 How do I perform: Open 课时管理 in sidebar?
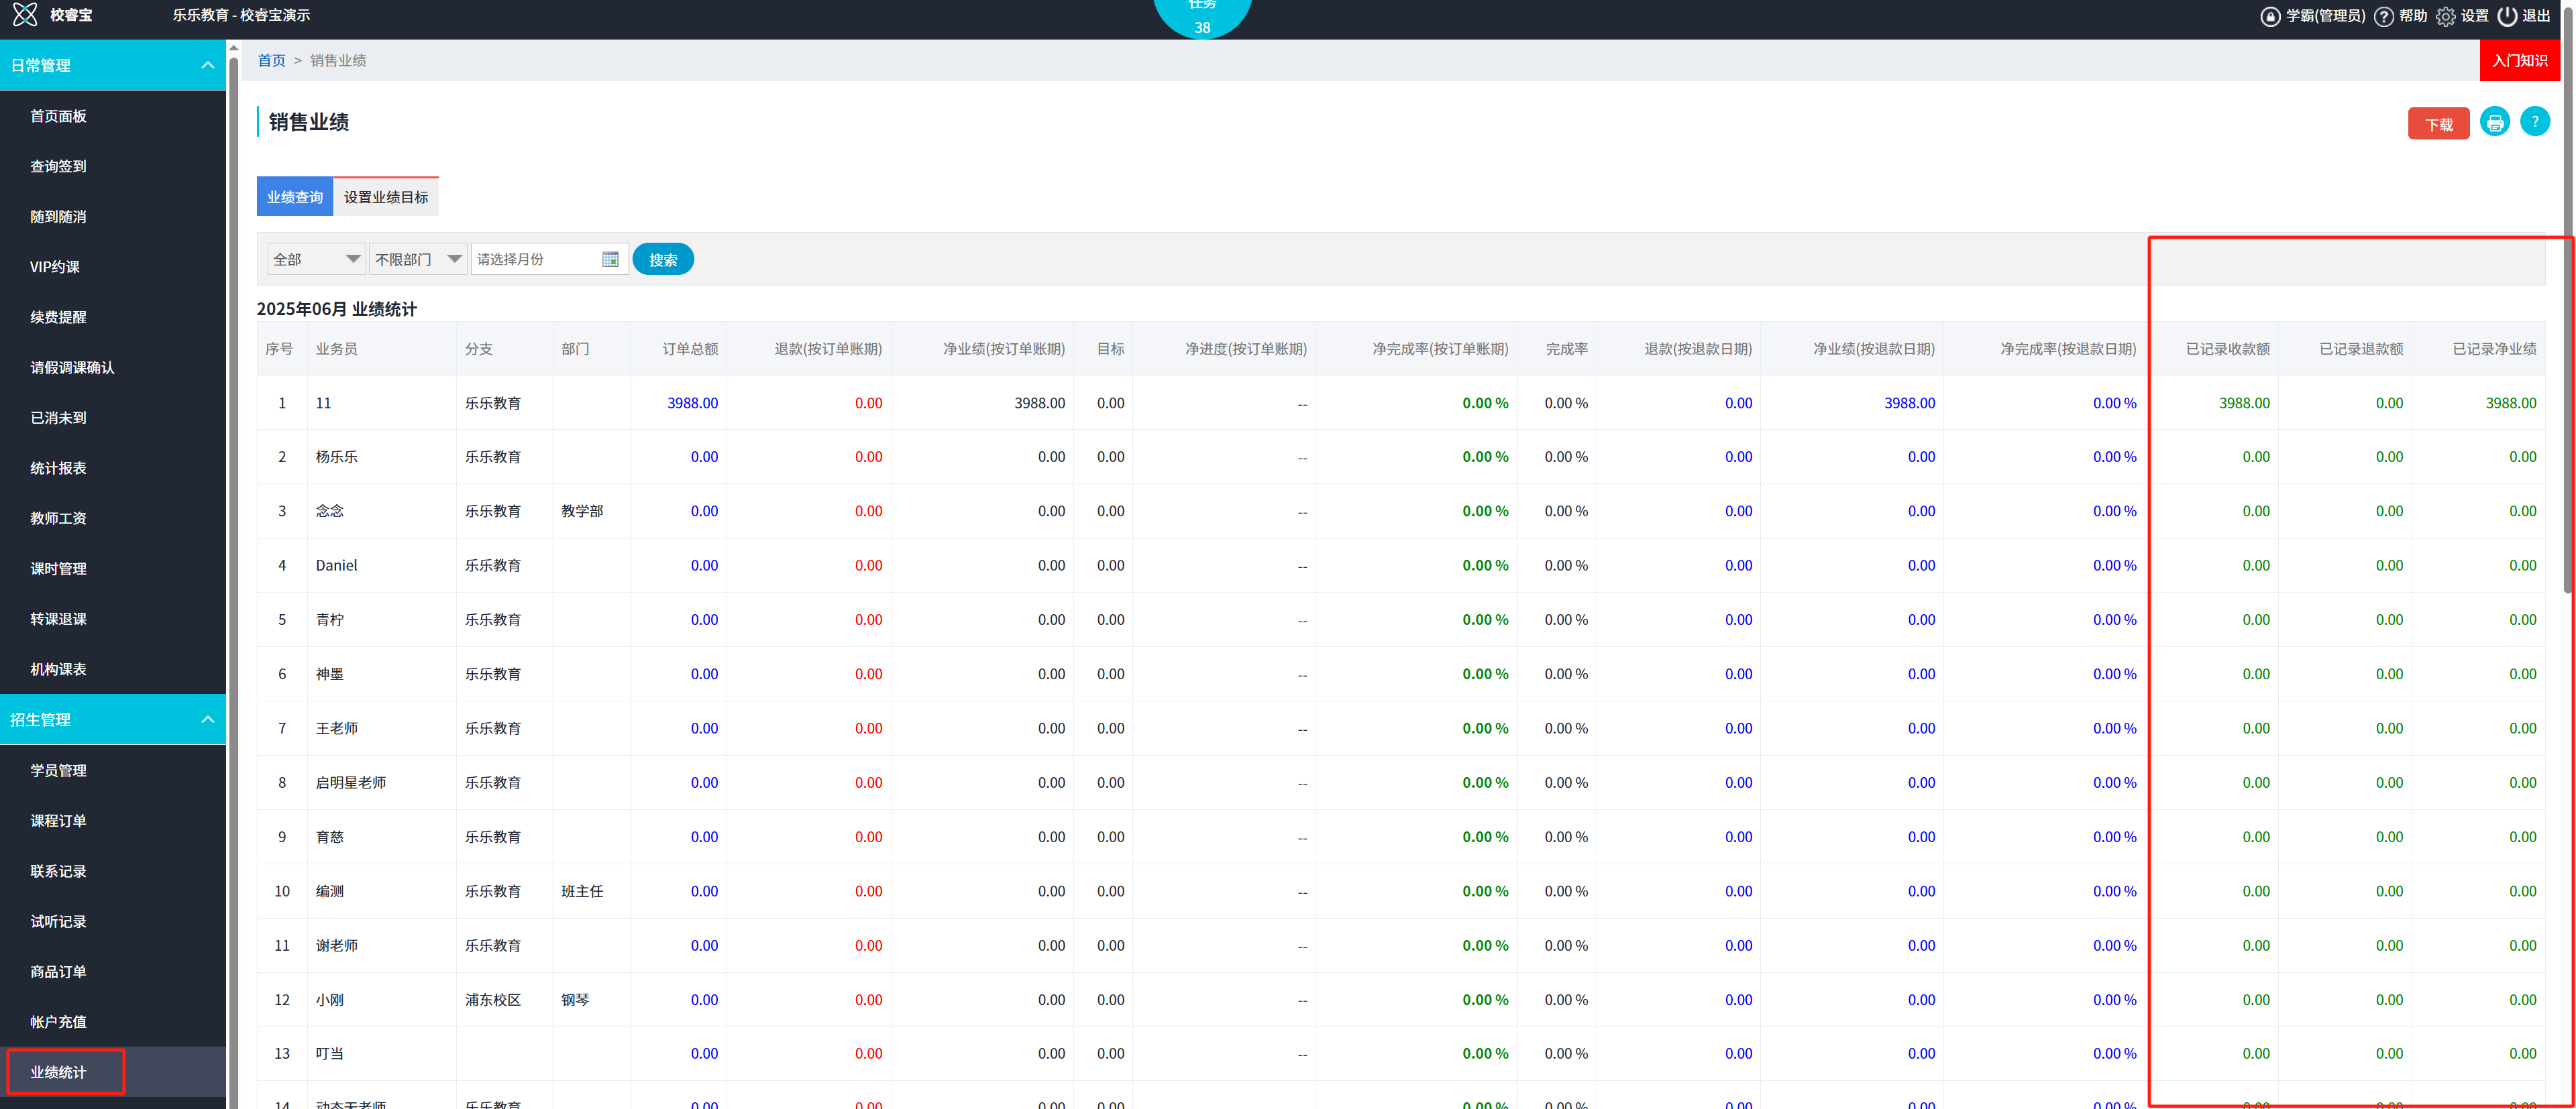point(58,569)
